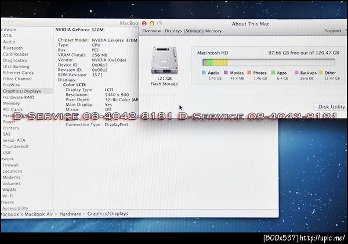Click the Photos orange legend swatch
348x244 pixels.
(x=249, y=72)
